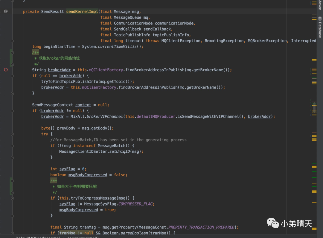
Task: Collapse the 'tranMsg != null' if block
Action: 12,233
